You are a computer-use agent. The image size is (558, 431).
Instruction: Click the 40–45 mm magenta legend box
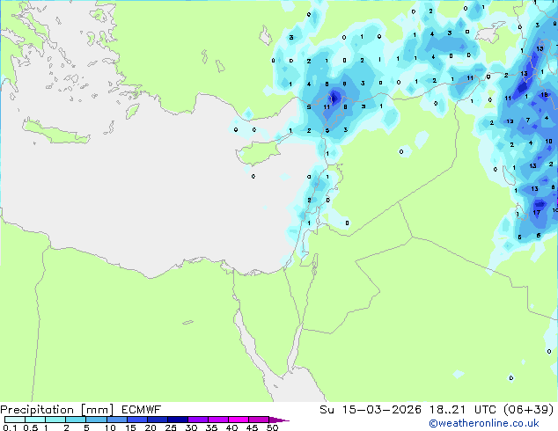click(x=239, y=420)
